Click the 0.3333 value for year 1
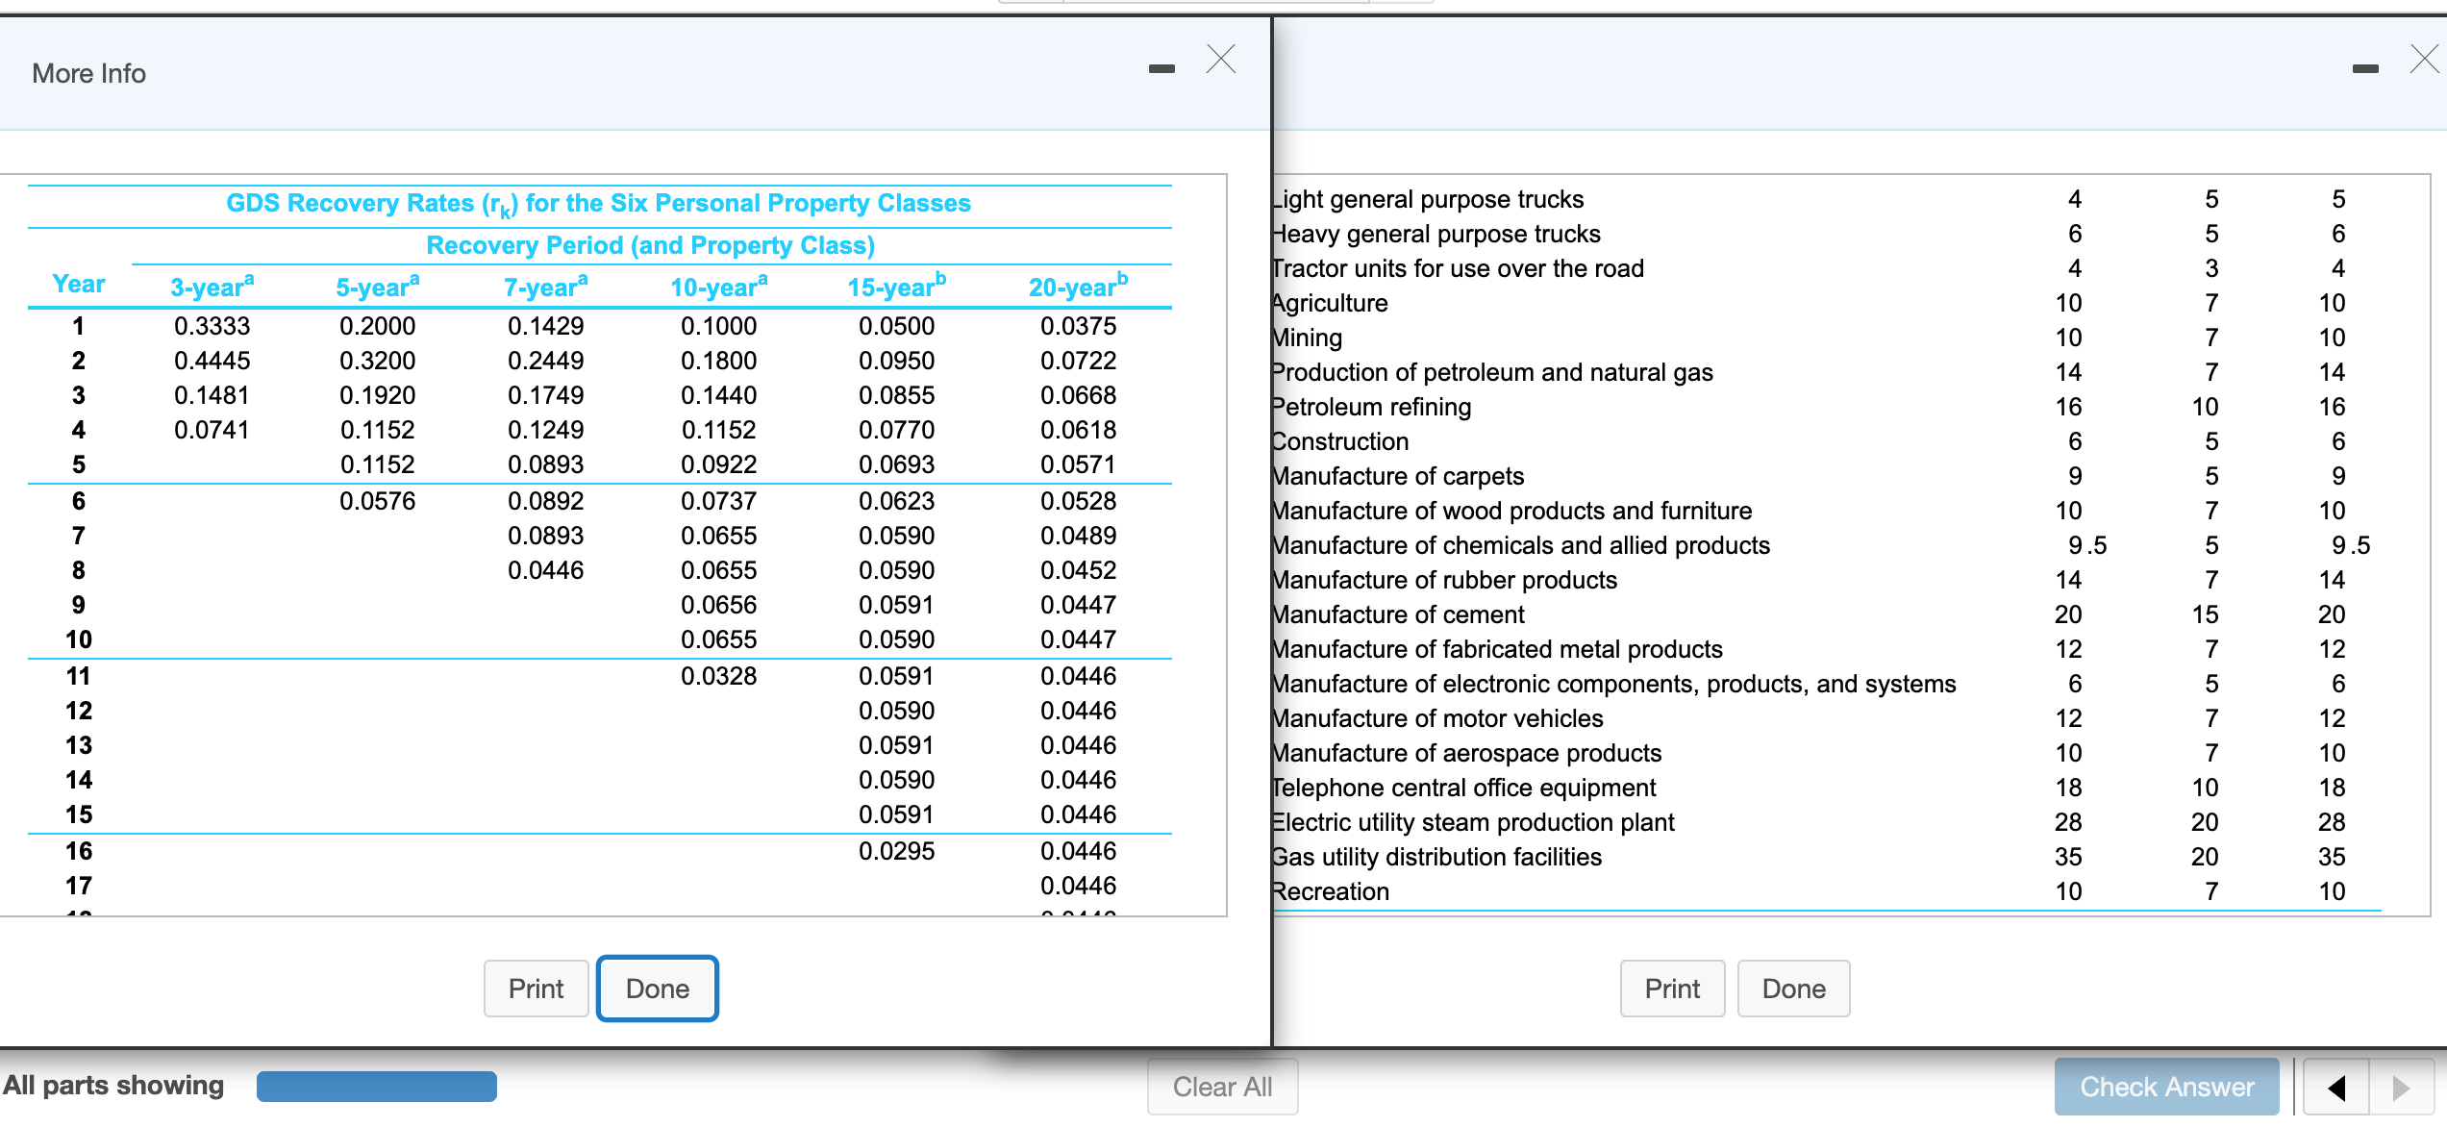 pos(212,326)
